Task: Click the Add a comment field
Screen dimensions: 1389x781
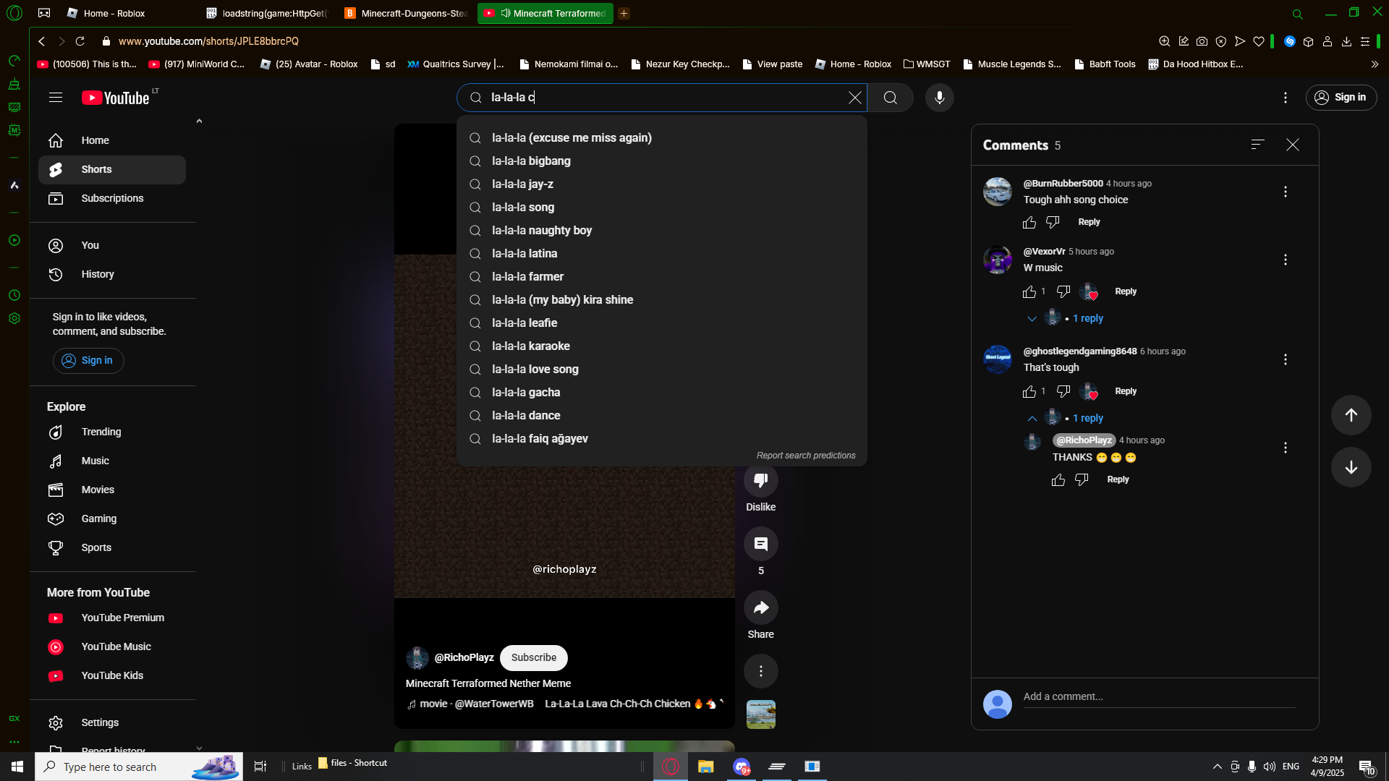Action: pyautogui.click(x=1159, y=697)
